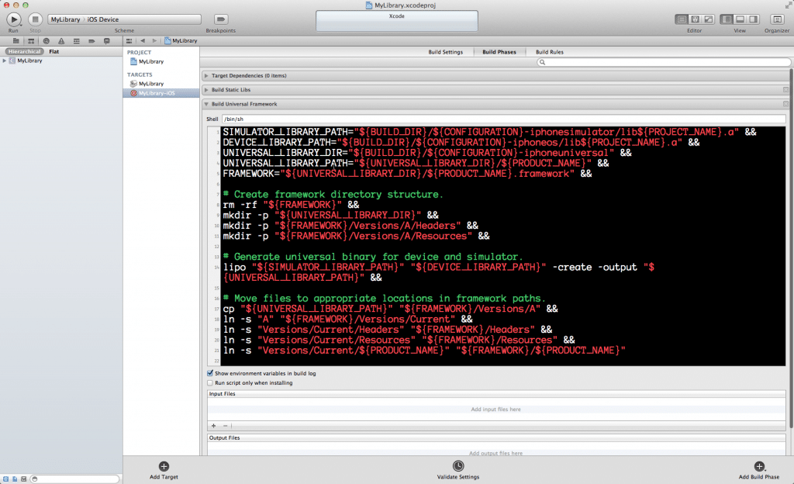794x484 pixels.
Task: Enter full screen with the corner arrows
Action: tap(789, 5)
